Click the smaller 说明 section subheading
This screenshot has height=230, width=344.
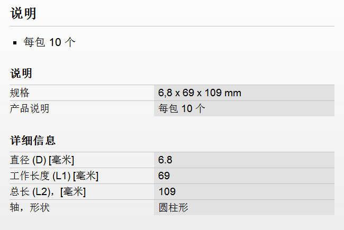(21, 73)
